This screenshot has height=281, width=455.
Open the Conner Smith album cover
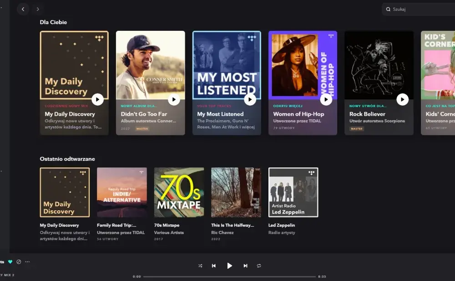click(150, 65)
